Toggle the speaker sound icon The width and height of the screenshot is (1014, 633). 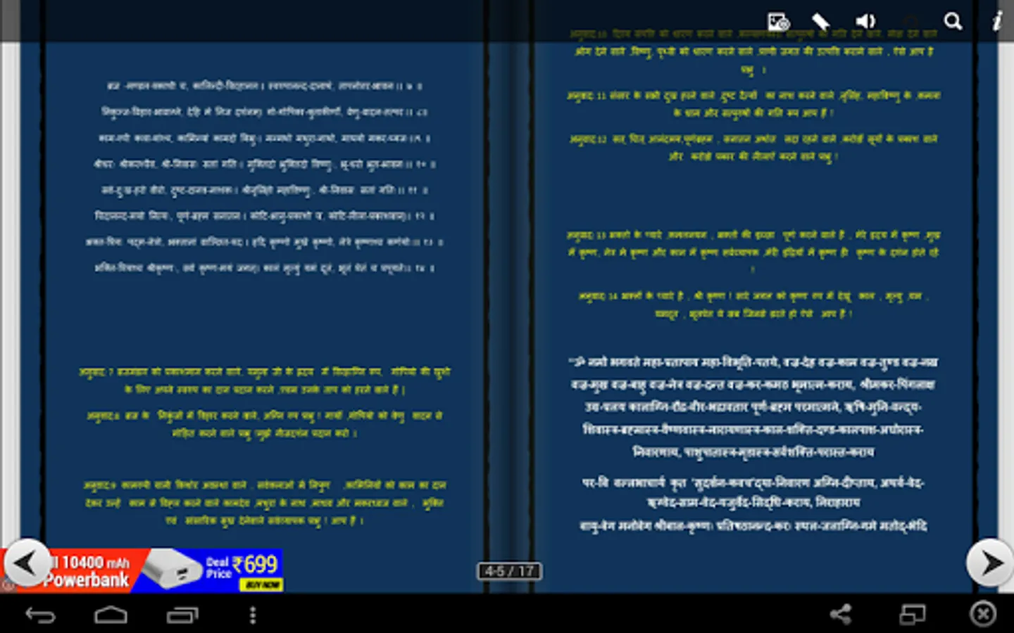point(865,21)
